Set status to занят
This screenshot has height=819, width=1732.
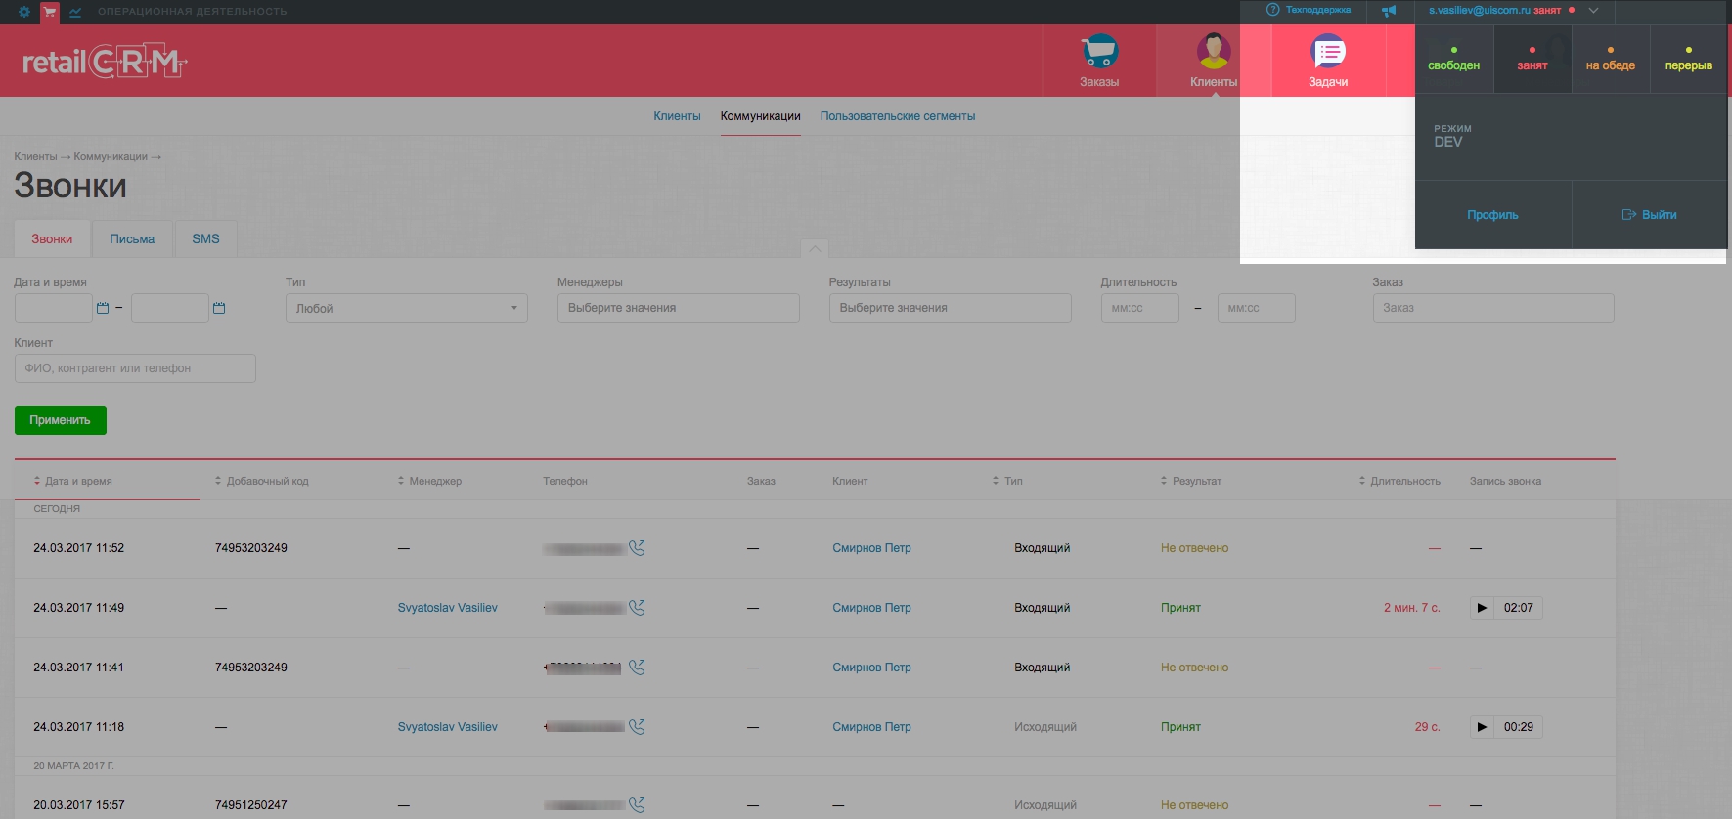coord(1532,60)
